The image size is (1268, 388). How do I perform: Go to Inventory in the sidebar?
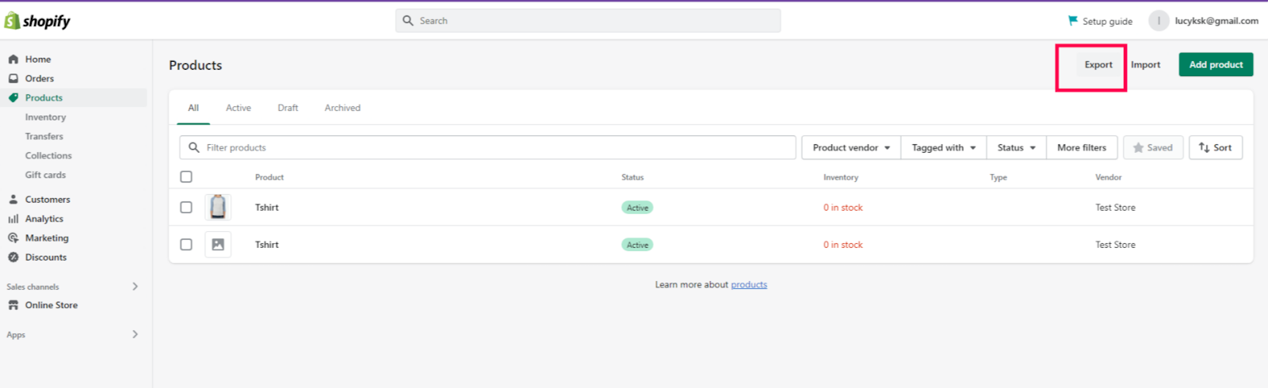click(x=45, y=117)
